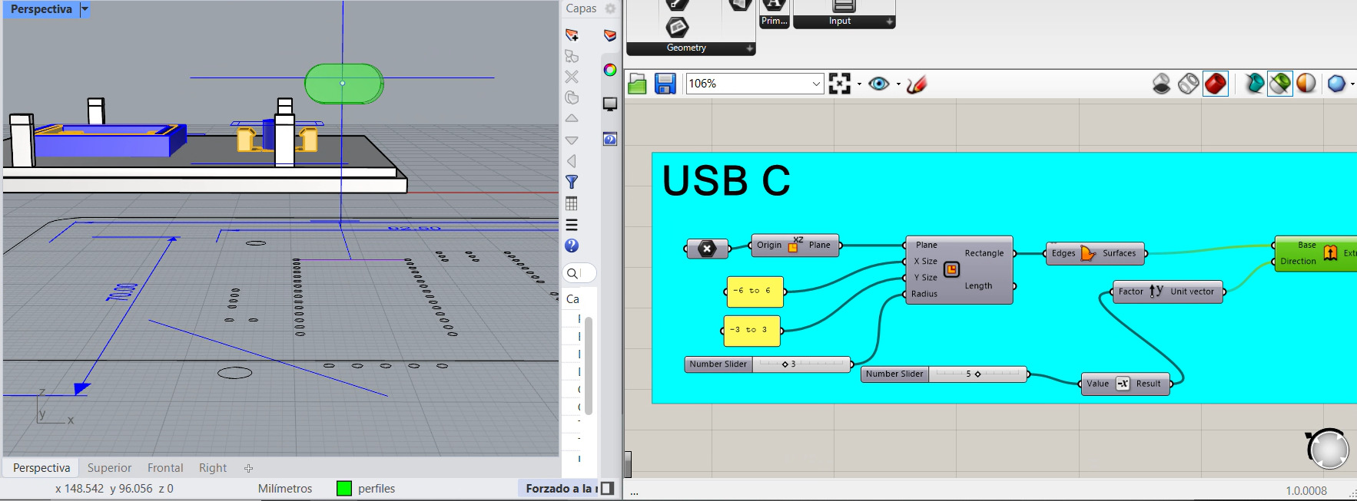
Task: Click the Grasshopper canvas compass widget
Action: point(1329,450)
